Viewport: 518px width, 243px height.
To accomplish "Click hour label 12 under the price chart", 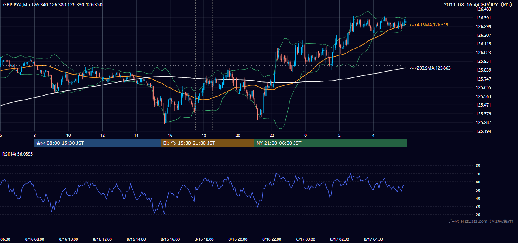I will [103, 136].
